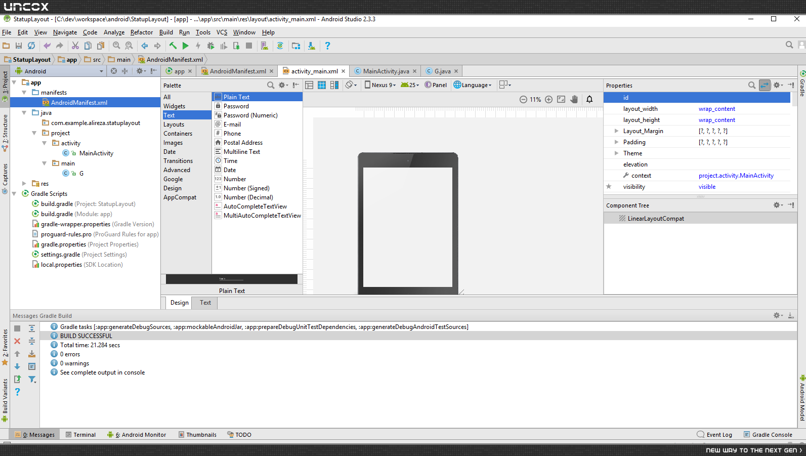Viewport: 806px width, 456px height.
Task: Switch to the MainActivity.java tab
Action: pos(386,71)
